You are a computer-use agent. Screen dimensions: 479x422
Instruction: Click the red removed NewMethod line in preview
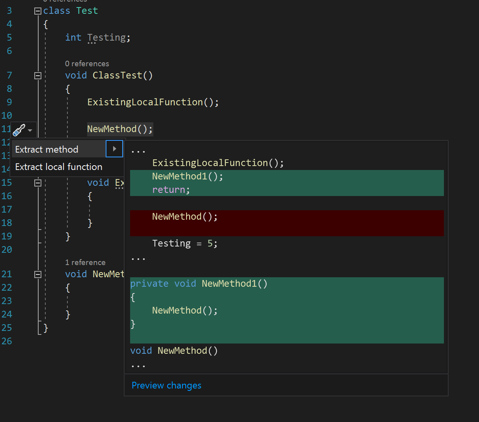(x=184, y=216)
